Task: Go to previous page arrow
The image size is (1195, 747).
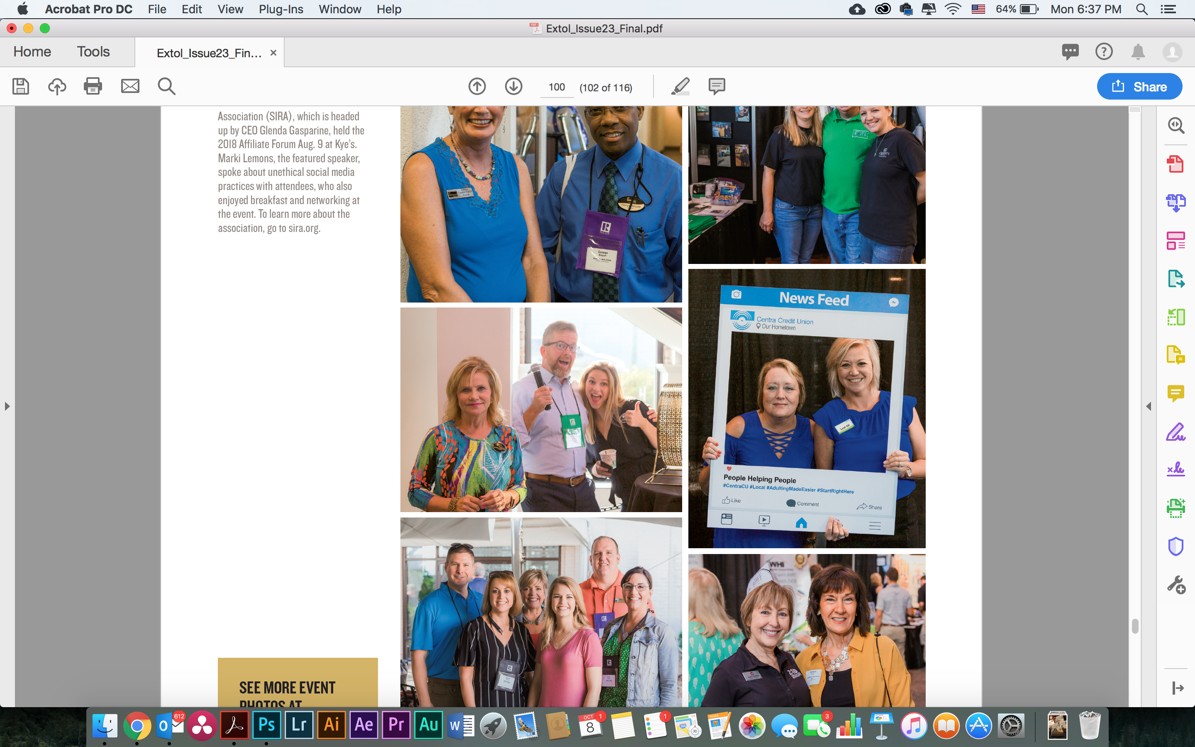Action: (x=477, y=86)
